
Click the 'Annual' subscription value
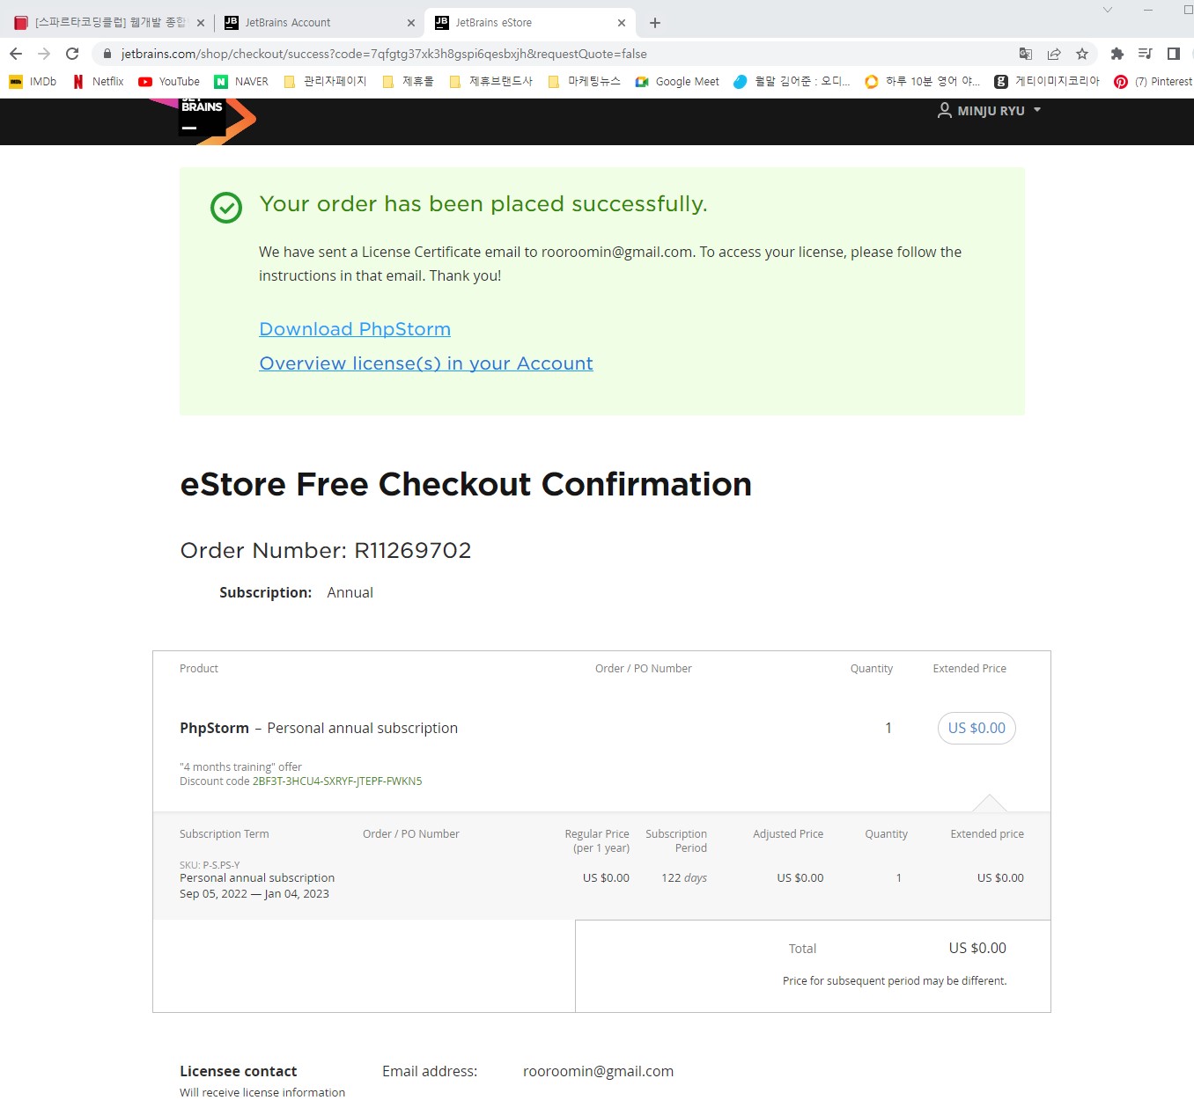350,593
